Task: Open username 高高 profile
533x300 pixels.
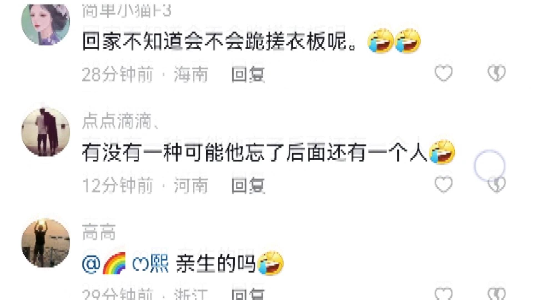Action: pyautogui.click(x=99, y=232)
